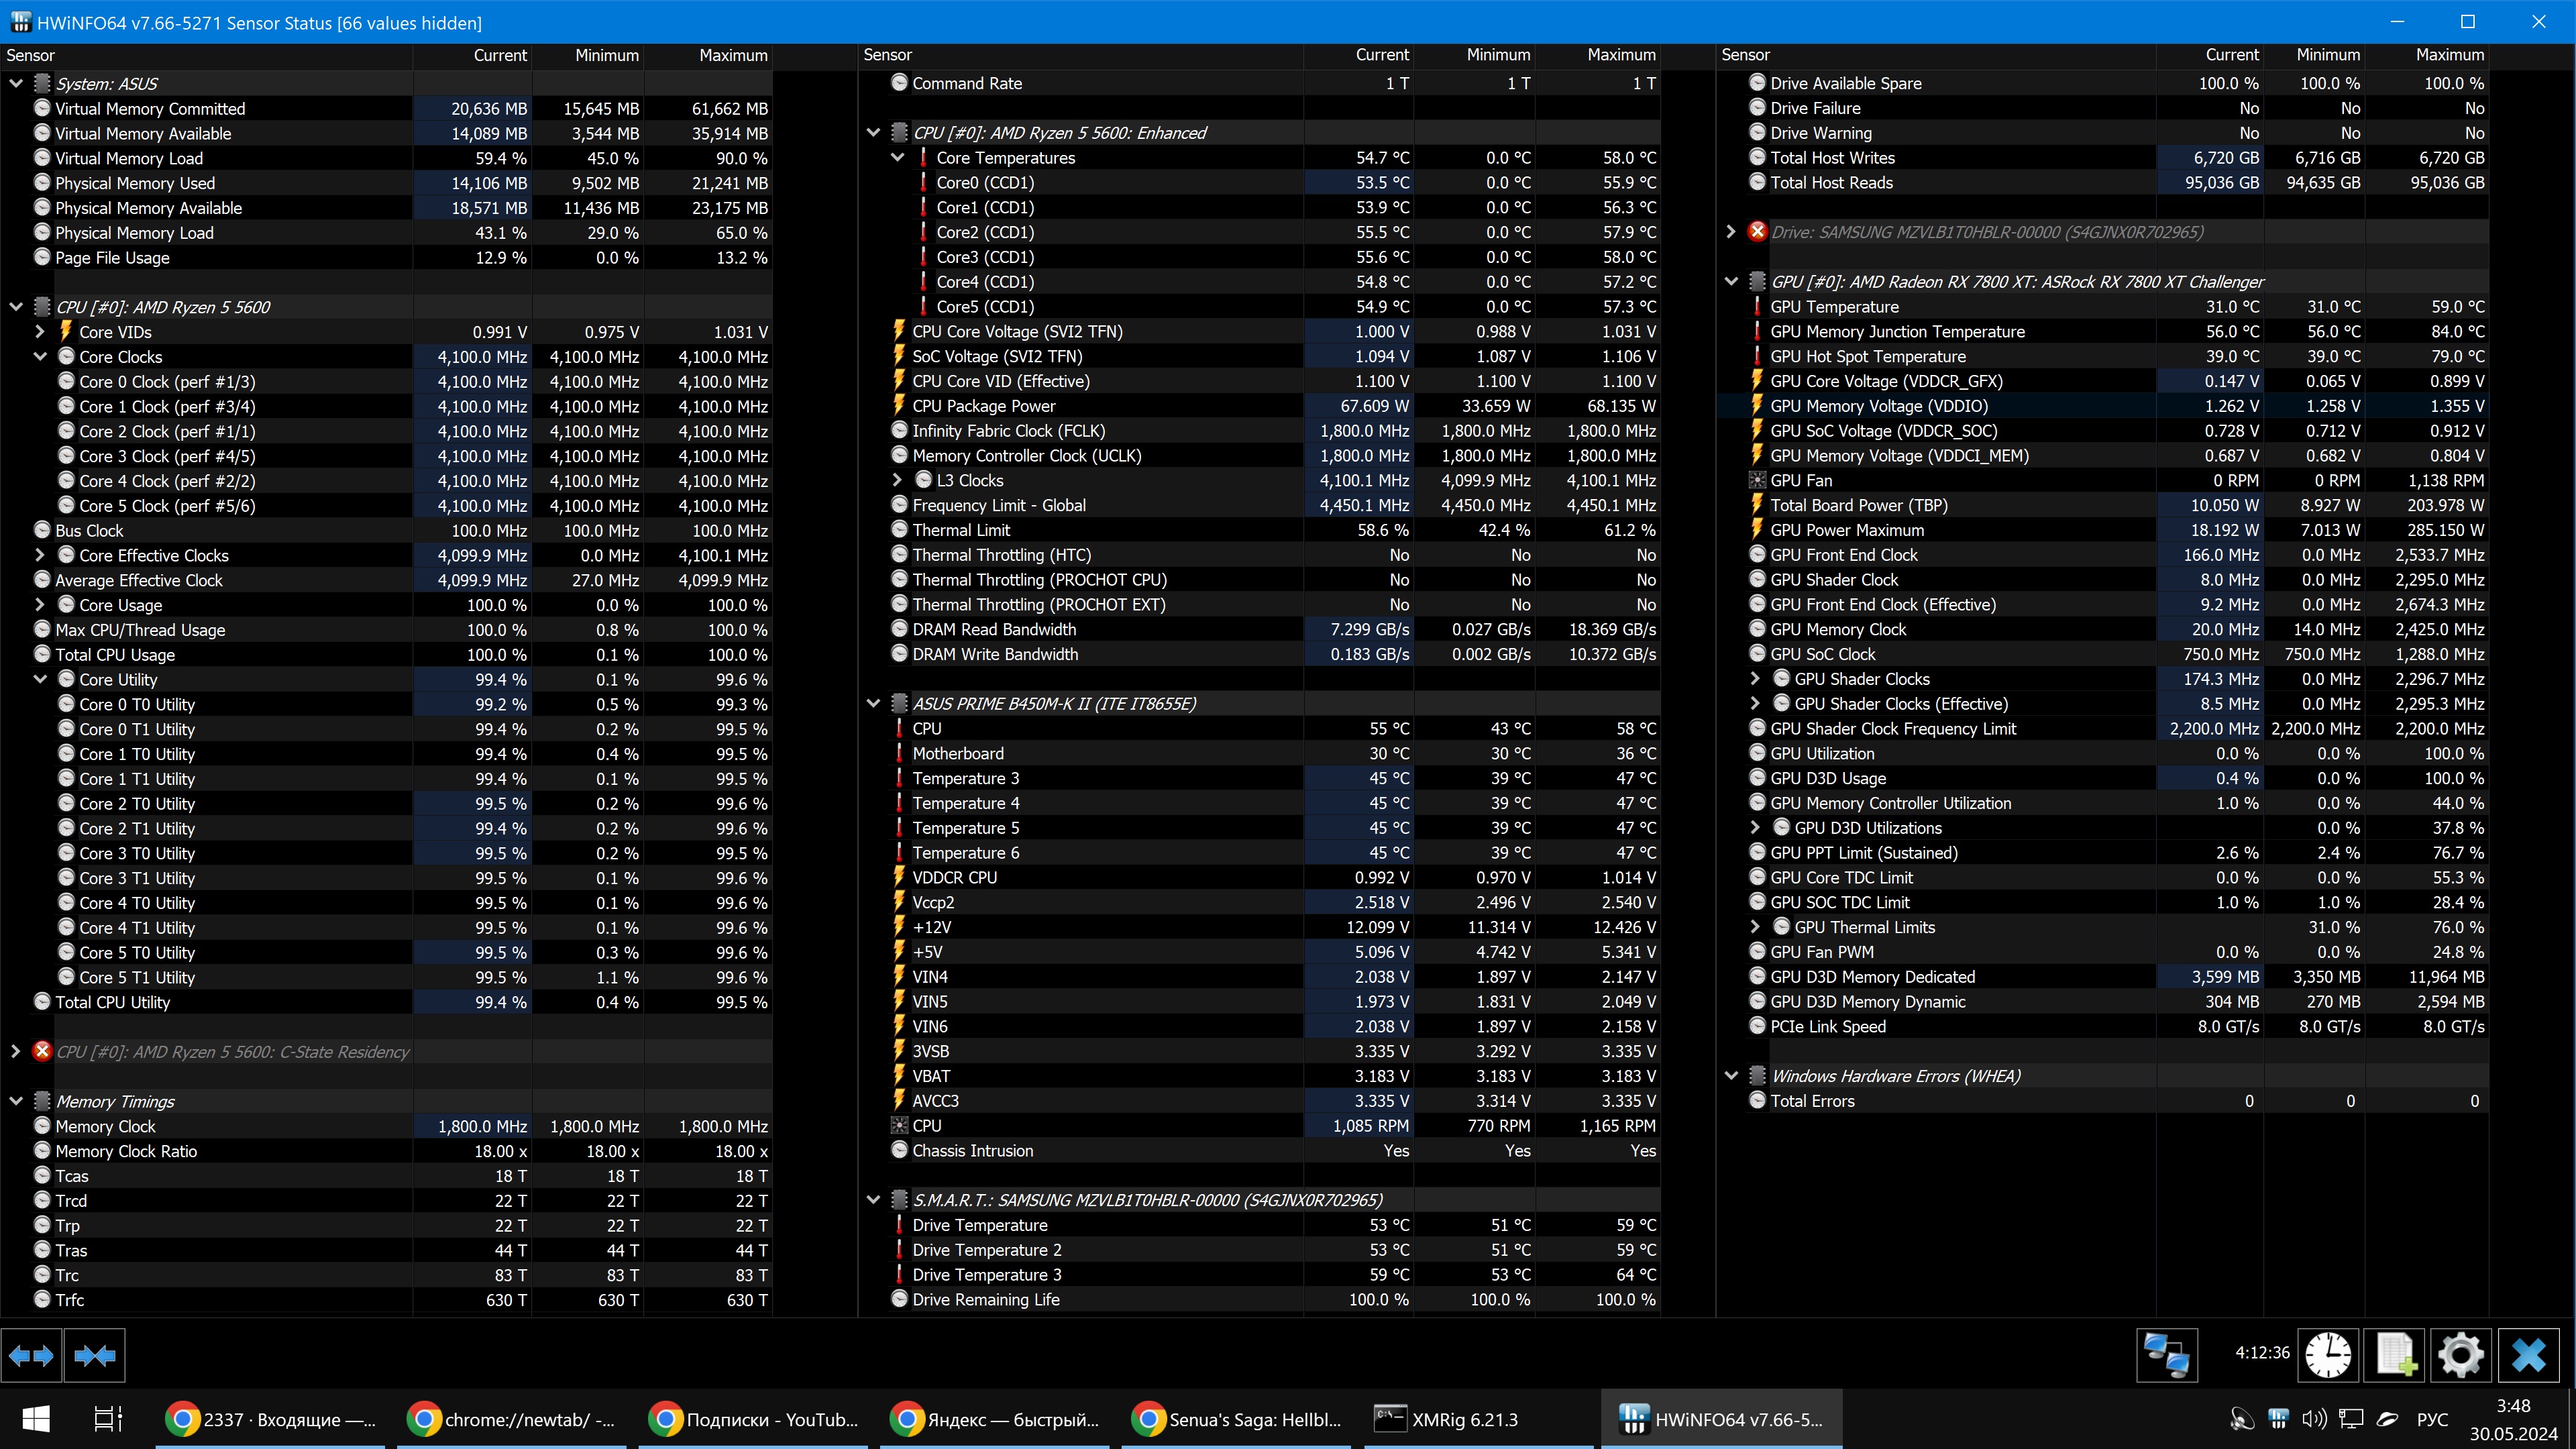Click the disabled Samsung drive red X icon
This screenshot has height=1449, width=2576.
coord(1757,232)
